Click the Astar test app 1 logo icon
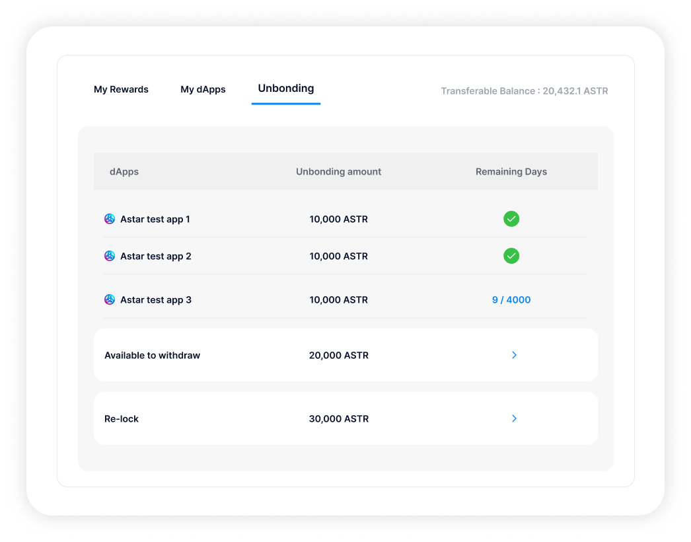The width and height of the screenshot is (691, 542). coord(110,219)
